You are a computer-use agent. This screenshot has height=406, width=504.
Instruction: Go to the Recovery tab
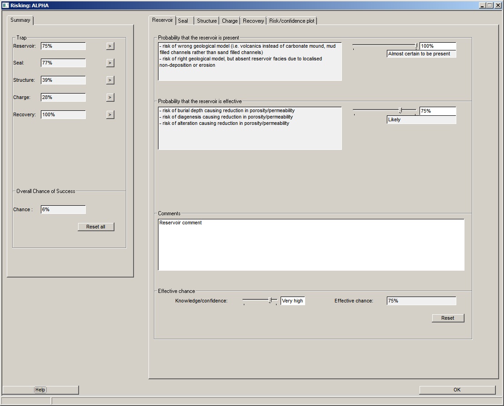point(253,21)
